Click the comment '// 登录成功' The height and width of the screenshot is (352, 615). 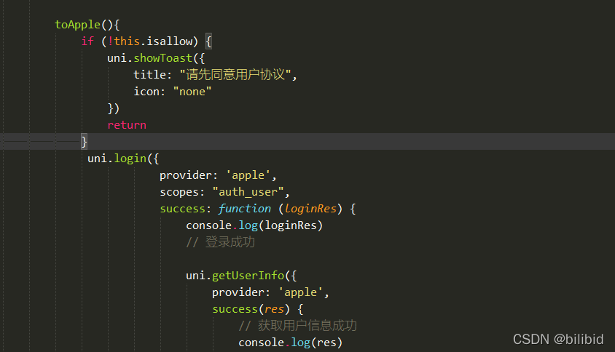tap(221, 242)
